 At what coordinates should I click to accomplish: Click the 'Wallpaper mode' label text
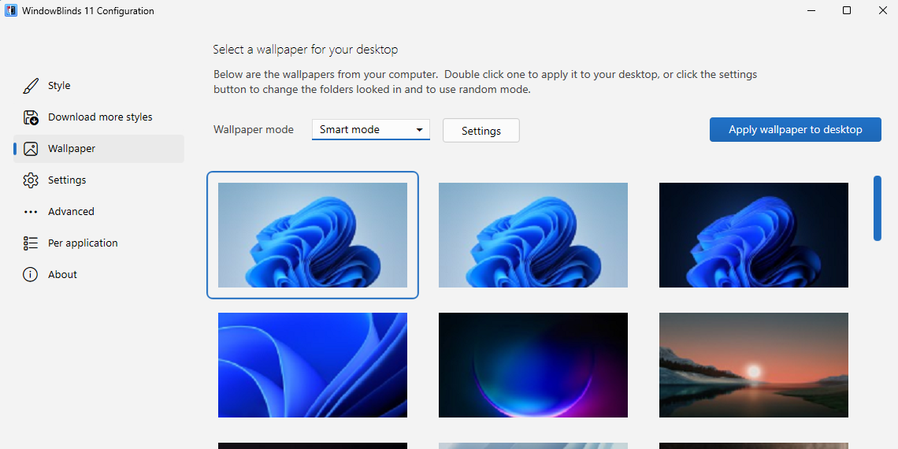click(x=254, y=129)
